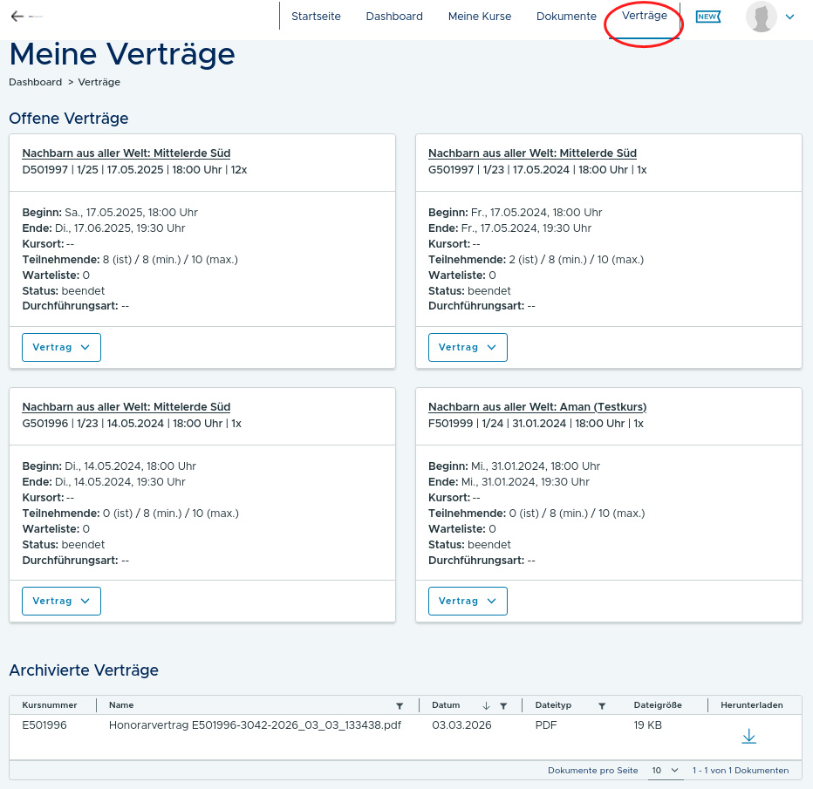Click the Dashboard breadcrumb link

[x=35, y=82]
